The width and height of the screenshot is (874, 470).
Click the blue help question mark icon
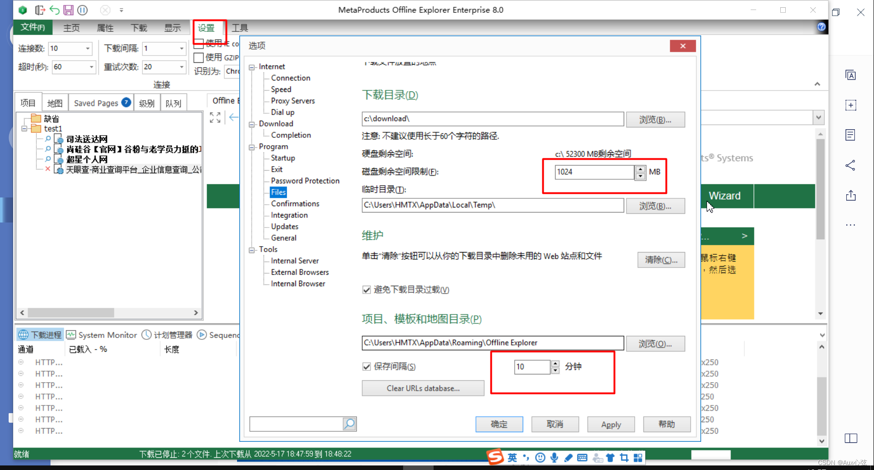pyautogui.click(x=821, y=27)
